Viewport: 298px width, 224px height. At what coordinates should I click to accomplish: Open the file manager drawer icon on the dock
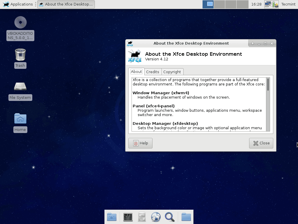141,217
